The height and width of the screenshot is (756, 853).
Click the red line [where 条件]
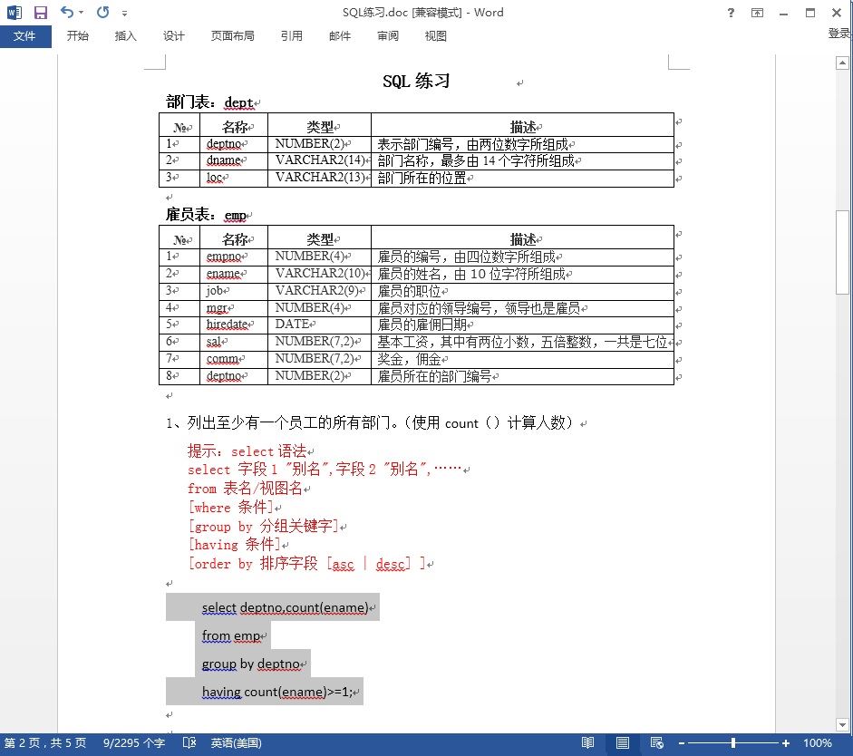[230, 508]
